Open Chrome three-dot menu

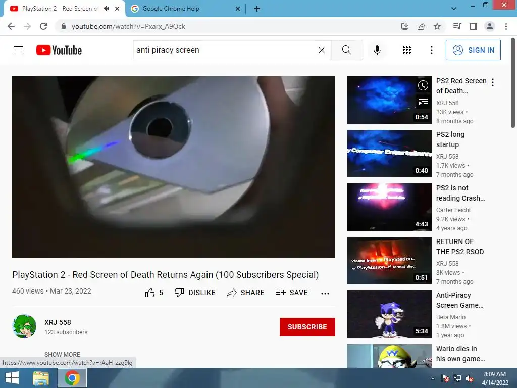pyautogui.click(x=506, y=26)
